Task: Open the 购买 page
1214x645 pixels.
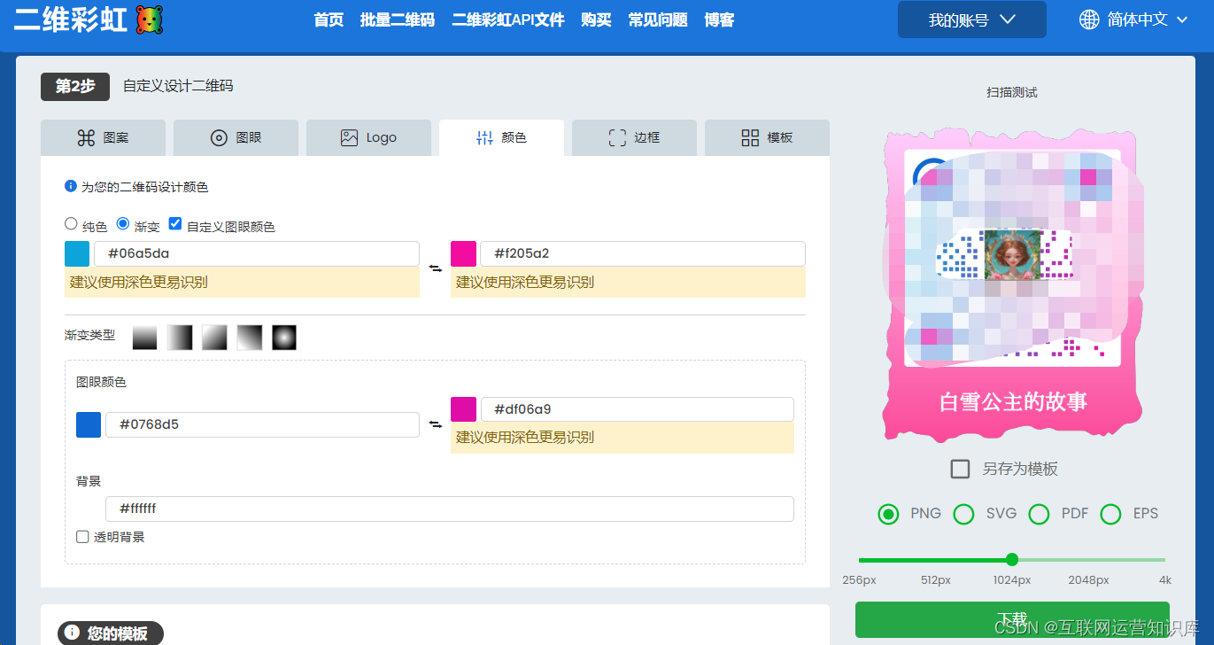Action: [x=596, y=19]
